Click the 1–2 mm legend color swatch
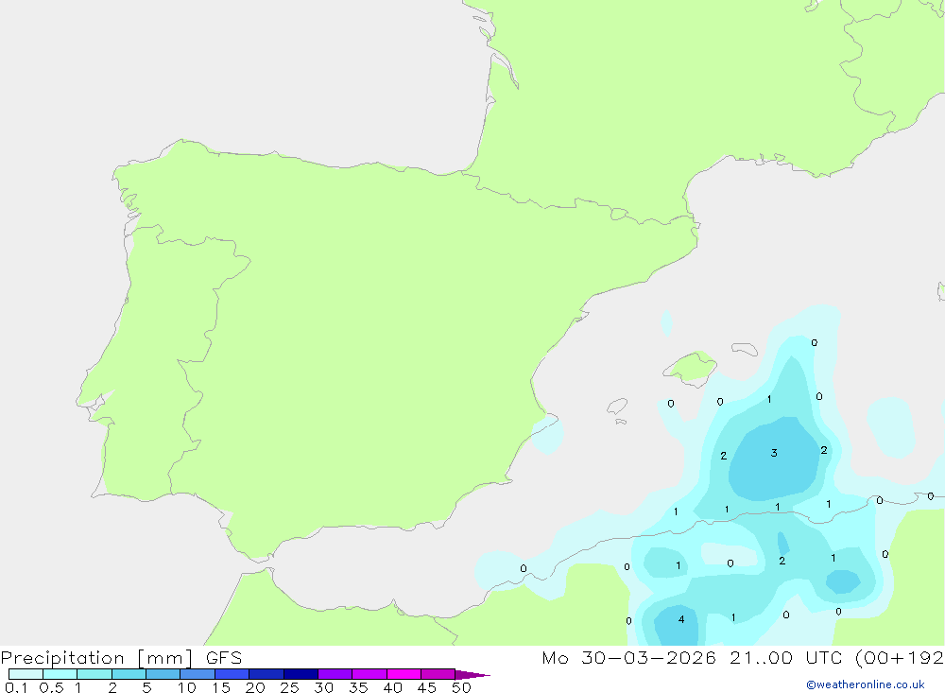This screenshot has width=945, height=693. coord(94,674)
